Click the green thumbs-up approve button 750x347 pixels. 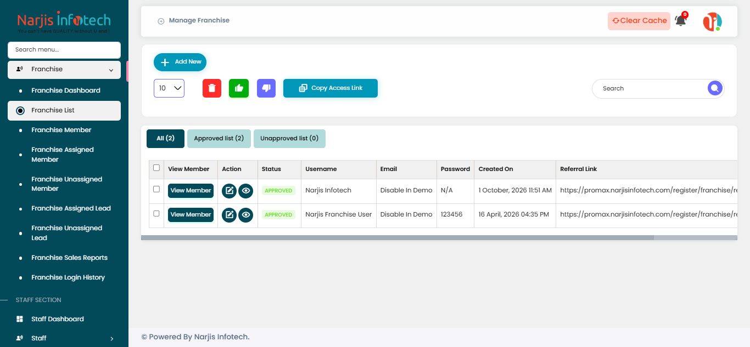[x=239, y=88]
